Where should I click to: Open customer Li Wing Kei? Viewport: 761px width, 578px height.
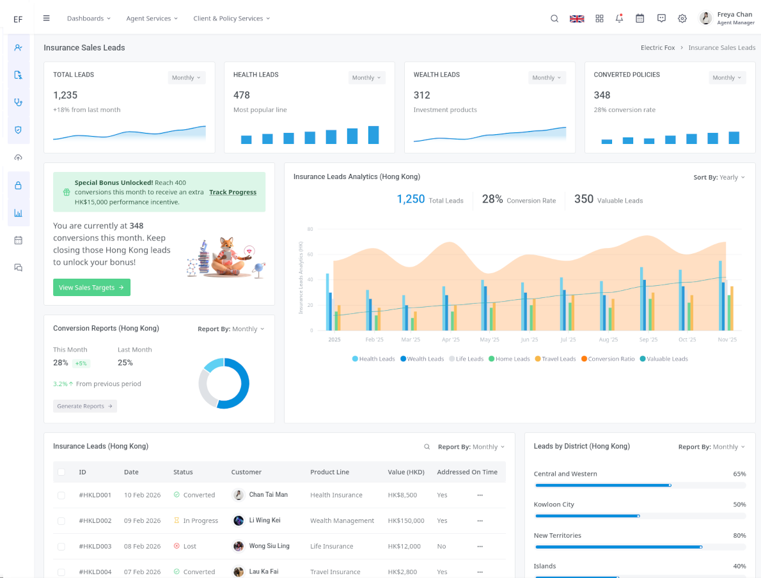click(265, 520)
